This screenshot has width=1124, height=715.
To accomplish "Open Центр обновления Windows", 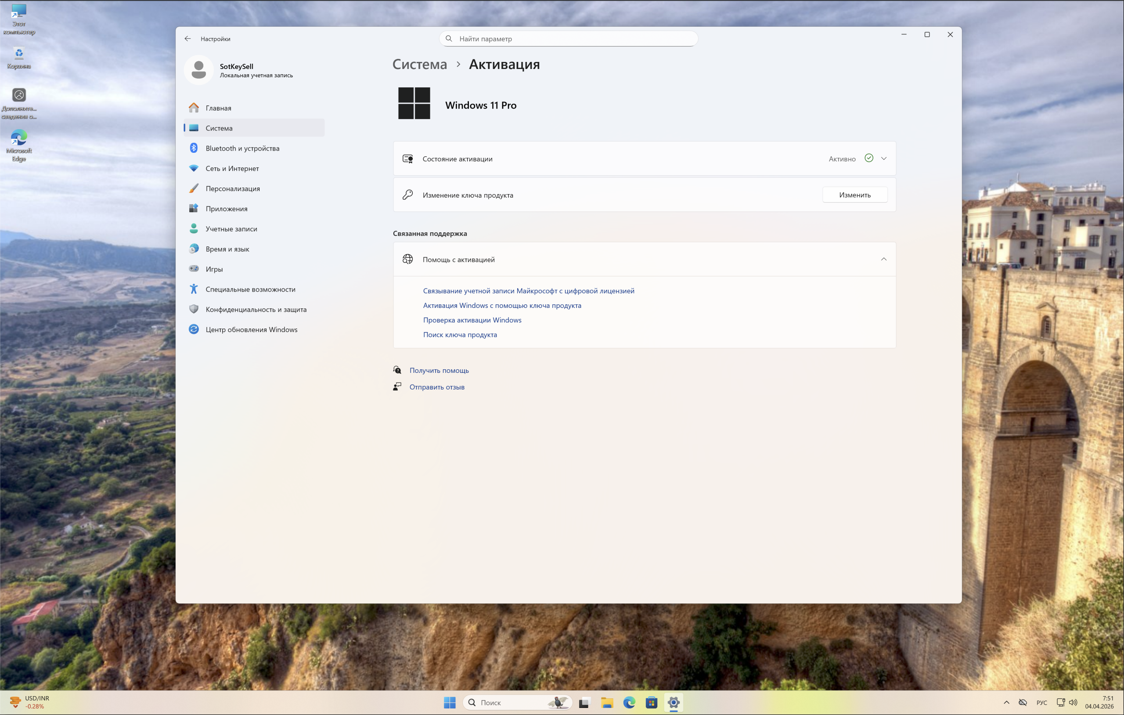I will coord(251,329).
